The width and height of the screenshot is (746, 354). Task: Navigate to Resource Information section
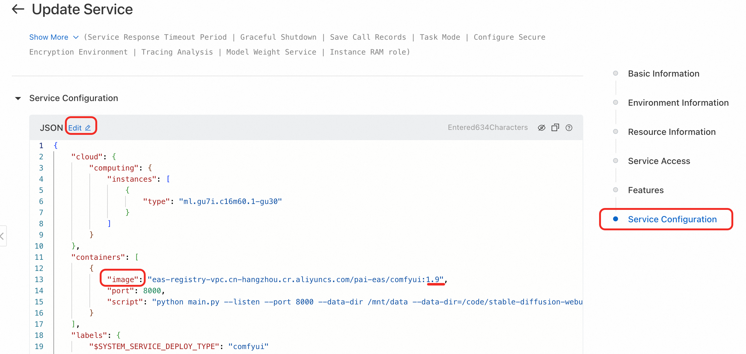[x=671, y=132]
